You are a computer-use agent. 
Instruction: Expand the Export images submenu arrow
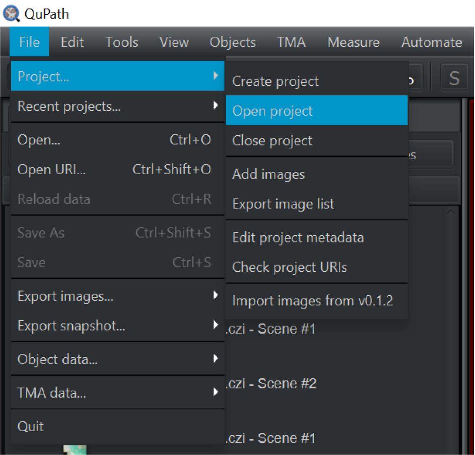(216, 295)
